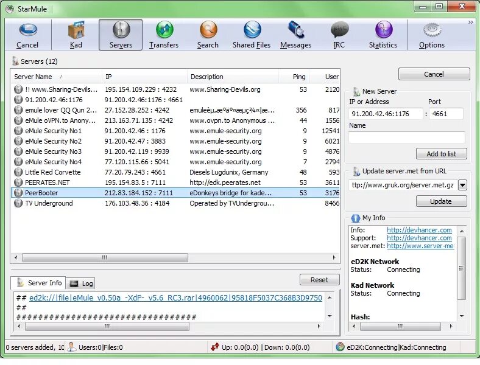This screenshot has height=365, width=480.
Task: Click server icon of Little Red Corvette row
Action: pos(18,172)
